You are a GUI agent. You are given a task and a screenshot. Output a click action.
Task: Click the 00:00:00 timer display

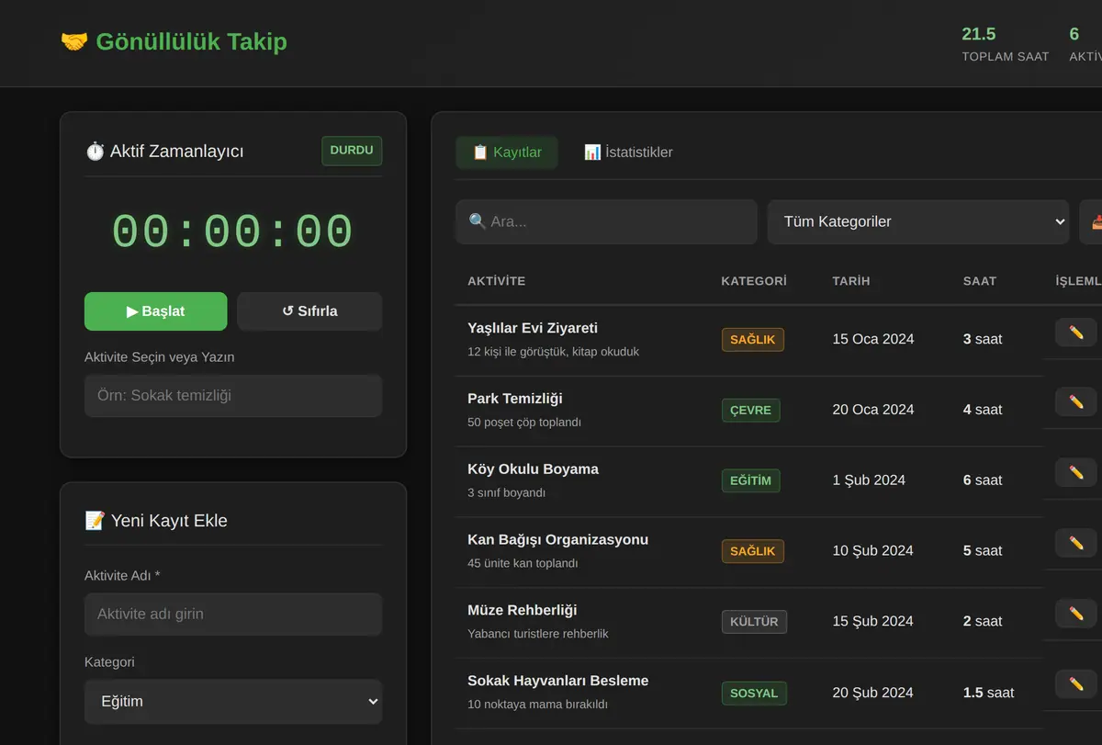point(233,231)
